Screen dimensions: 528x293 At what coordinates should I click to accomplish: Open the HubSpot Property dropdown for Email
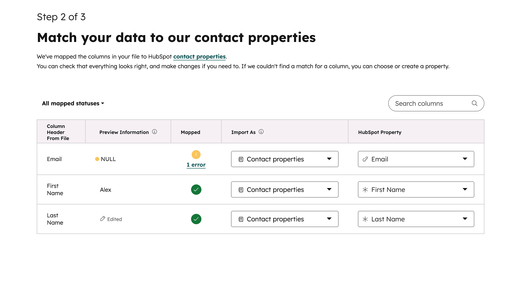coord(465,159)
